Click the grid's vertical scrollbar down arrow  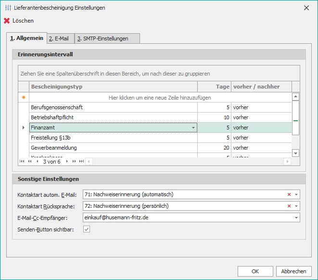296,153
